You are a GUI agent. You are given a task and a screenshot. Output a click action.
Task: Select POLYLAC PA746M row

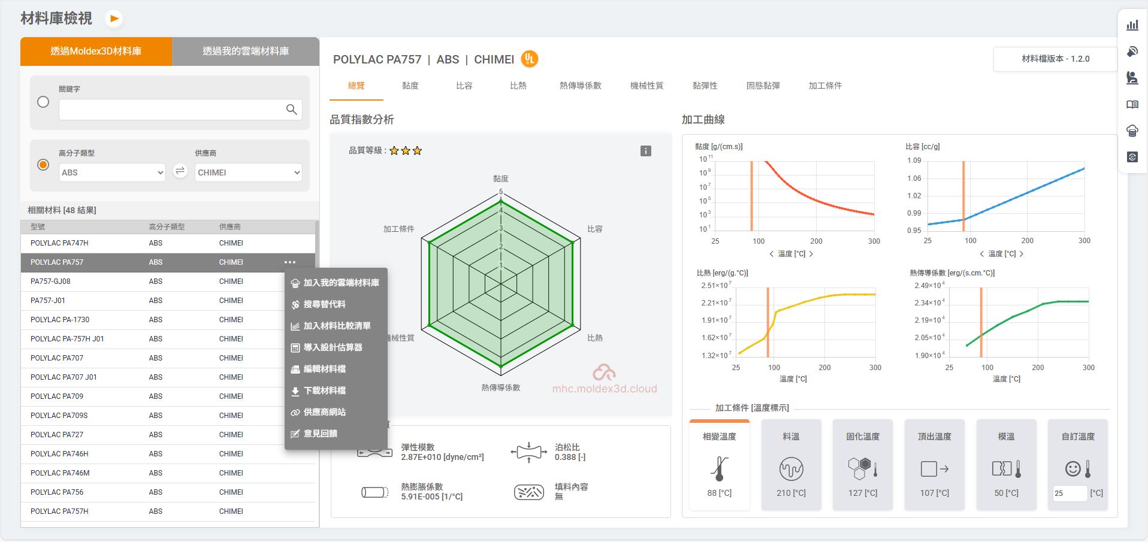click(168, 473)
